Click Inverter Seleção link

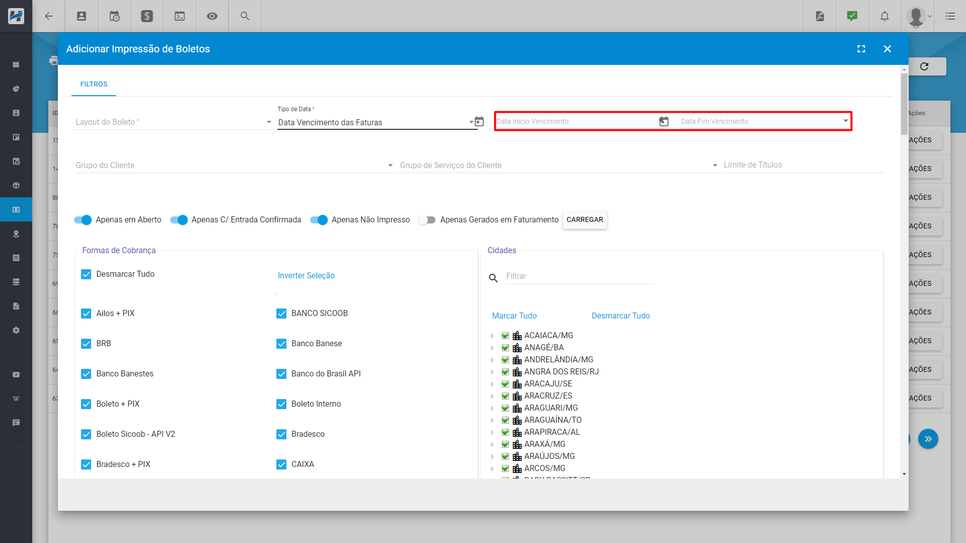tap(306, 275)
